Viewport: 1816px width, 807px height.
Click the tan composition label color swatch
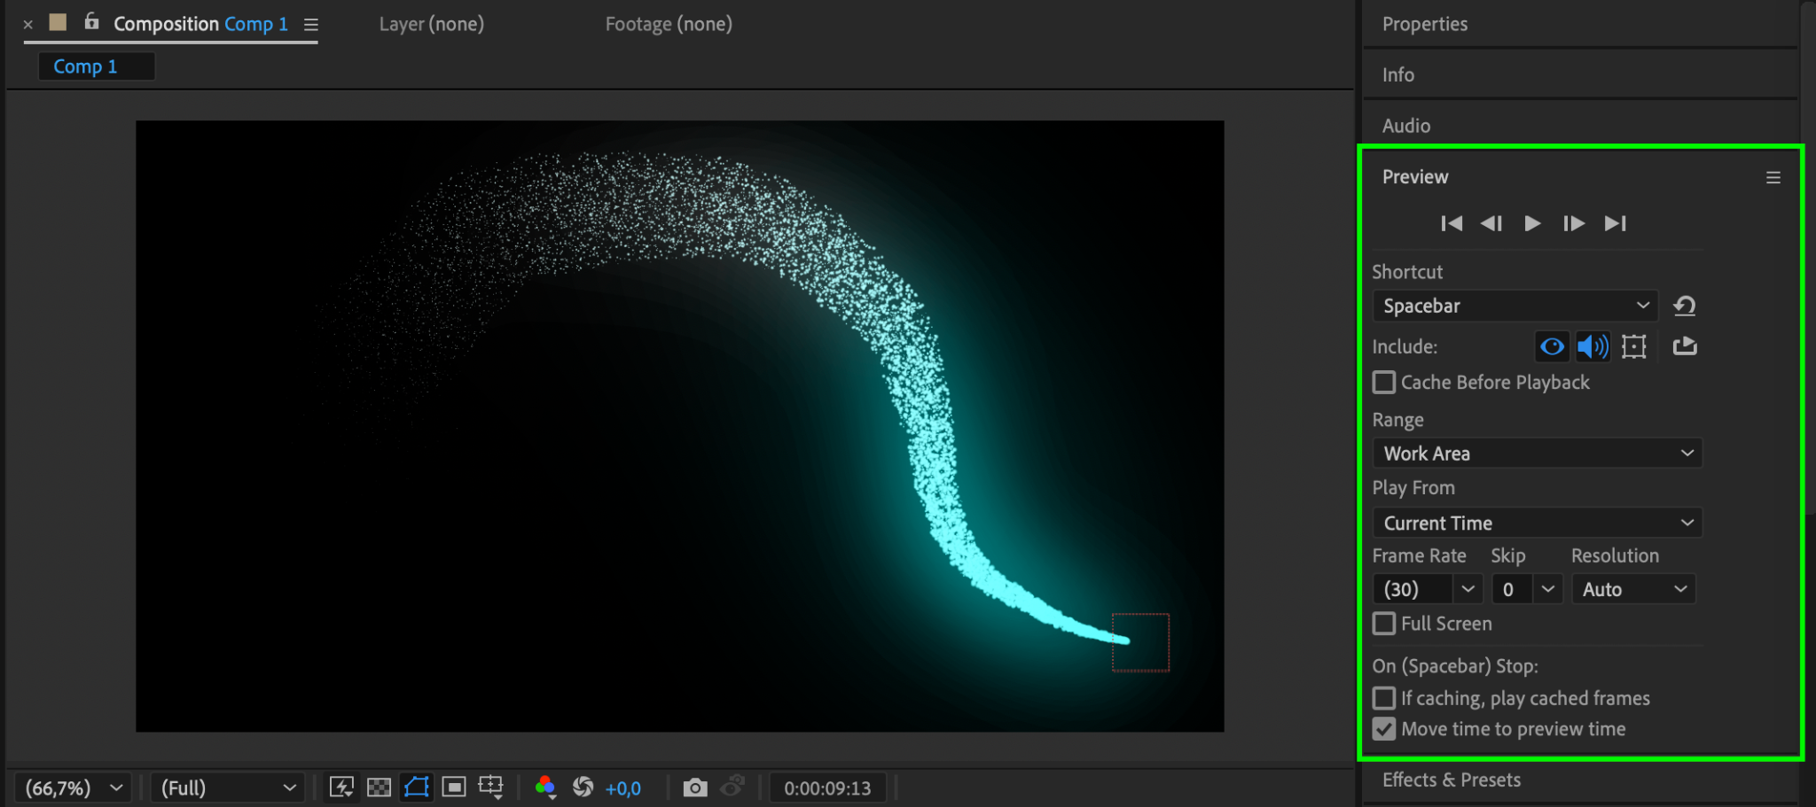58,22
